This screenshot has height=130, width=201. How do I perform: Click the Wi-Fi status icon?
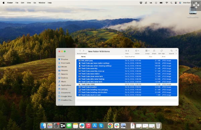(166, 3)
